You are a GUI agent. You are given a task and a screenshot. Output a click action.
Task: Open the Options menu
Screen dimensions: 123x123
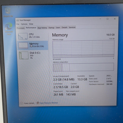24,24
